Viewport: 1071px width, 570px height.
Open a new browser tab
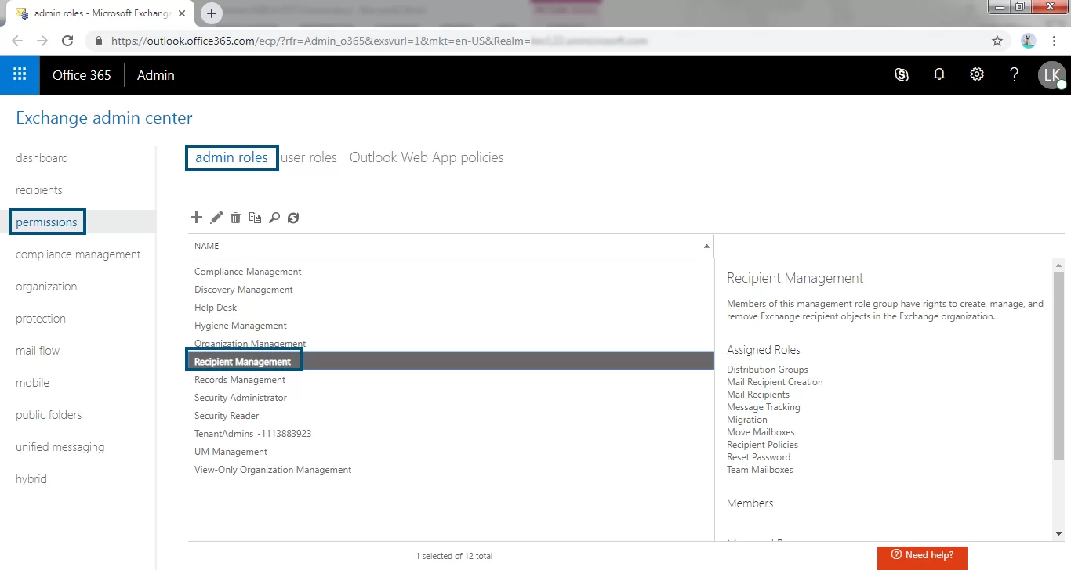pos(212,13)
